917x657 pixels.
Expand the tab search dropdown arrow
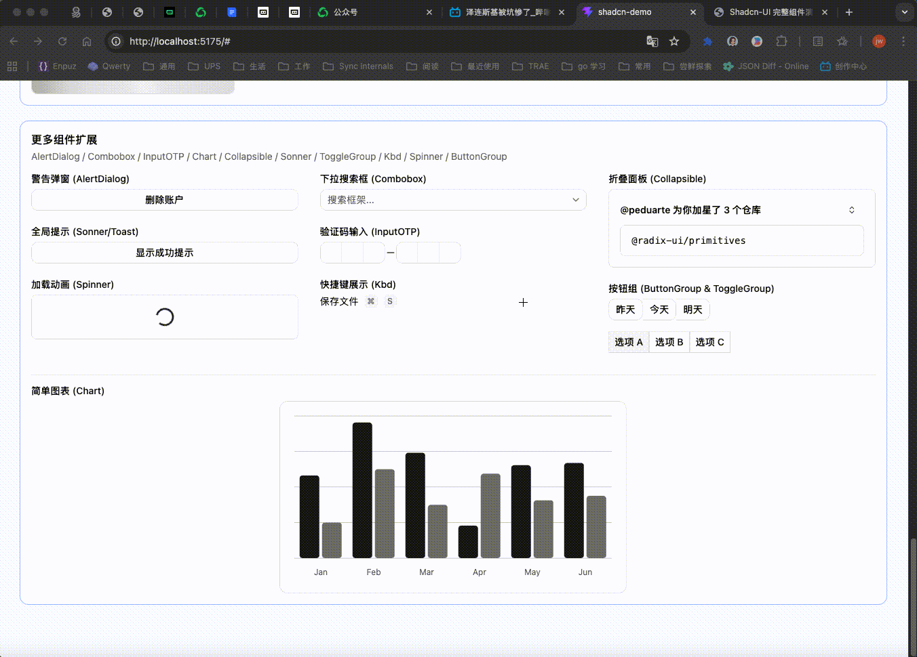pos(904,12)
